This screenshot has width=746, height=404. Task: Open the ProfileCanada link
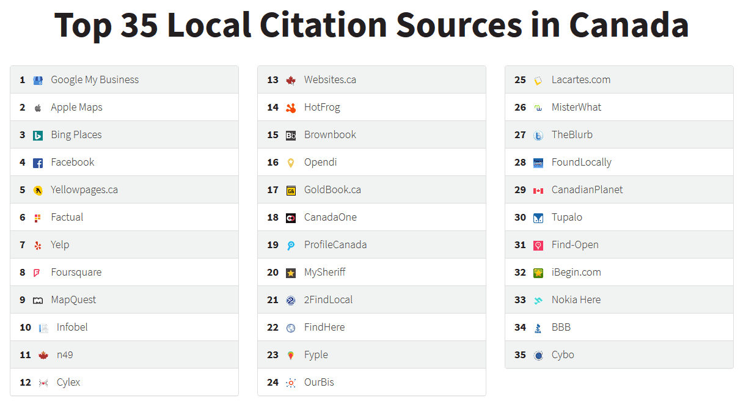pyautogui.click(x=335, y=244)
